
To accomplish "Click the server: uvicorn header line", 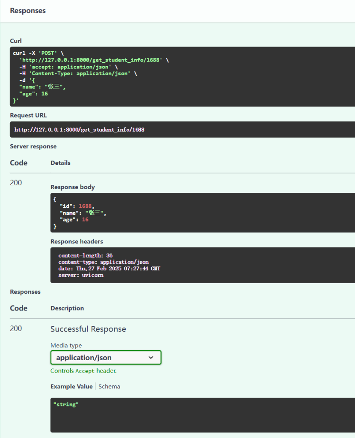I will click(81, 275).
